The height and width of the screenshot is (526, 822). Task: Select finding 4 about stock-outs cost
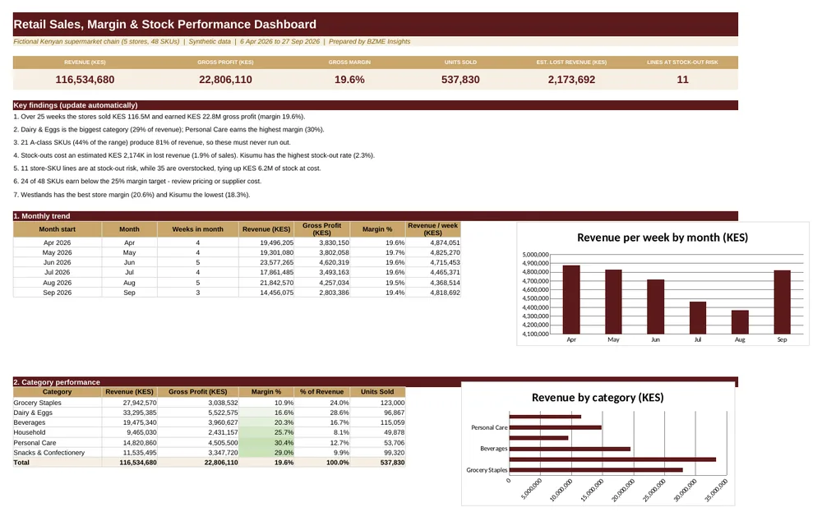194,155
